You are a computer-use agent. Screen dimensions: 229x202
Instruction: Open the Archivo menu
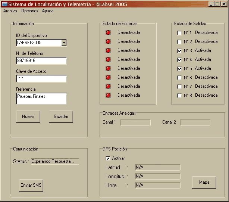point(10,11)
